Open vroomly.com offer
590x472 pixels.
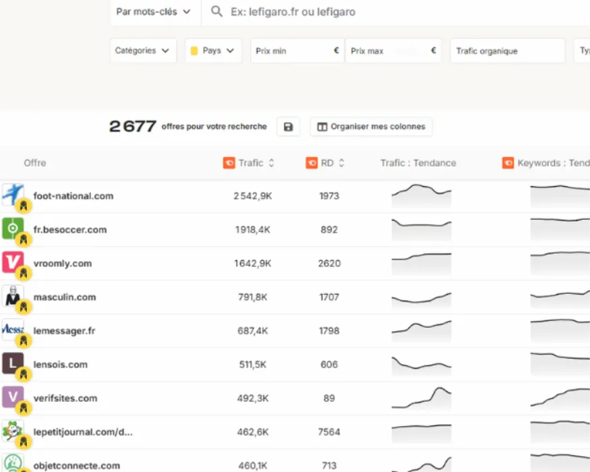pyautogui.click(x=63, y=264)
